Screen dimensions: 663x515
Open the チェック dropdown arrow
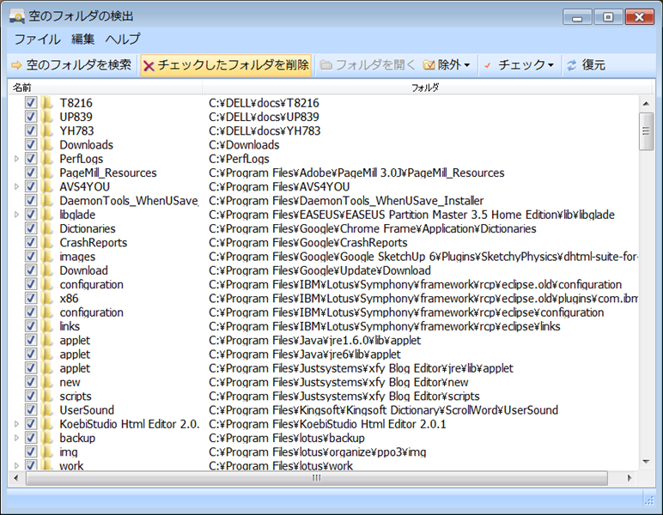coord(550,65)
